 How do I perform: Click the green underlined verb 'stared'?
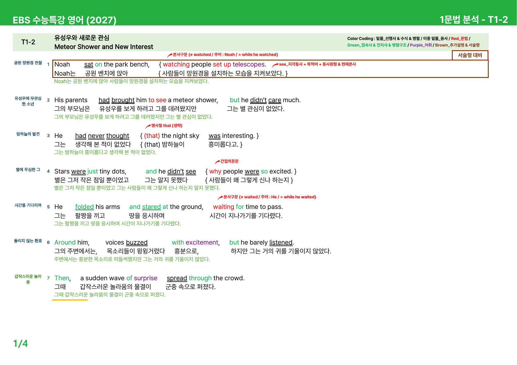pyautogui.click(x=151, y=207)
